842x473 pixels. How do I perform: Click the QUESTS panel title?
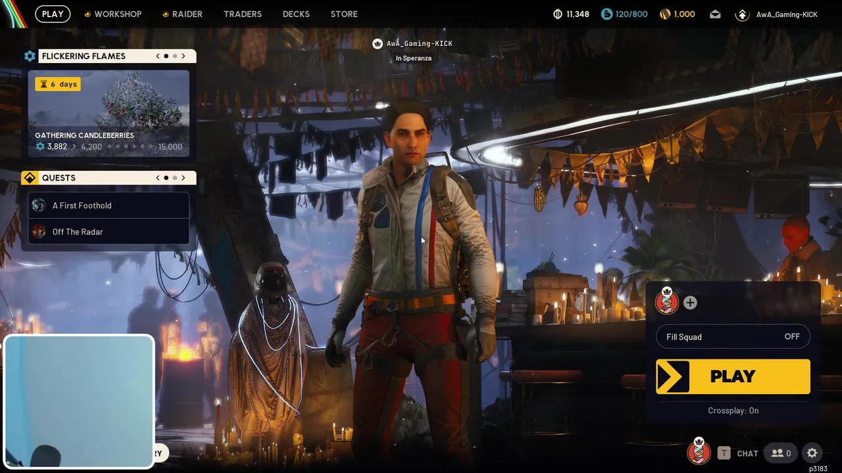click(59, 178)
